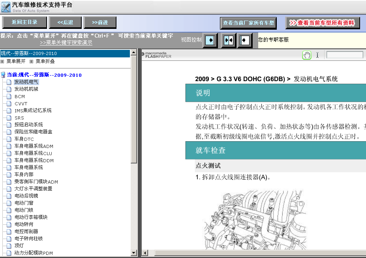Open the 车身内部 tree item
This screenshot has width=366, height=258.
pos(24,175)
